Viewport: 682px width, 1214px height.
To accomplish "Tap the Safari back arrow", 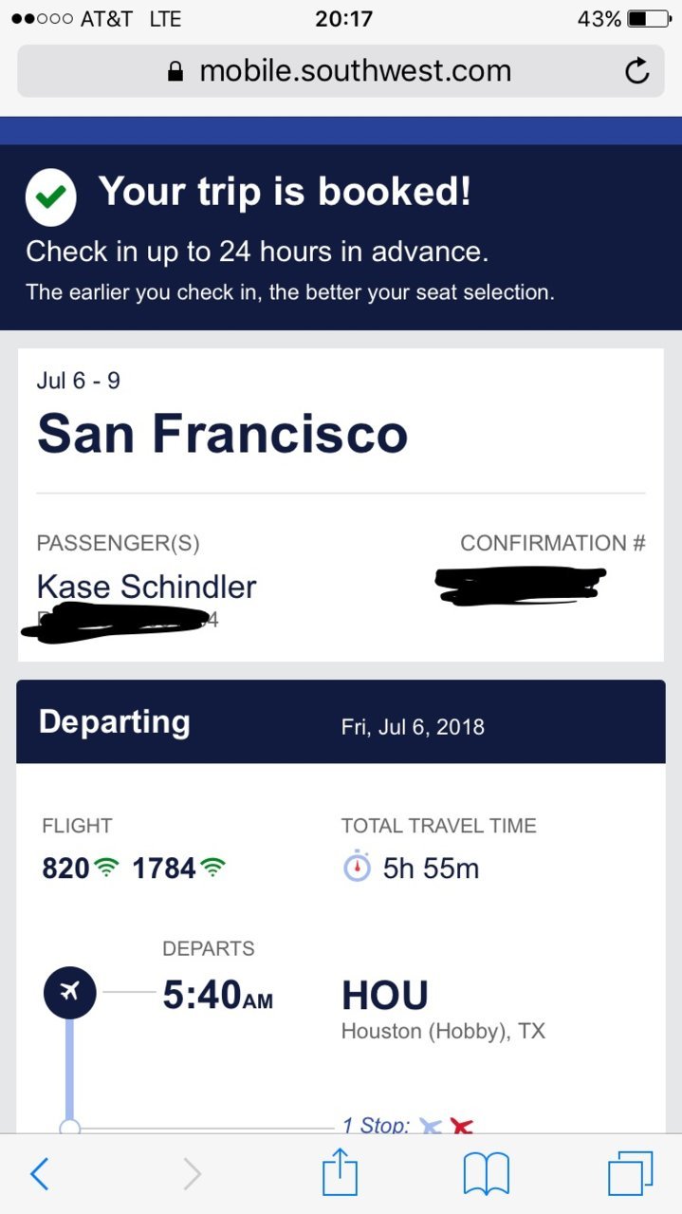I will [x=39, y=1174].
